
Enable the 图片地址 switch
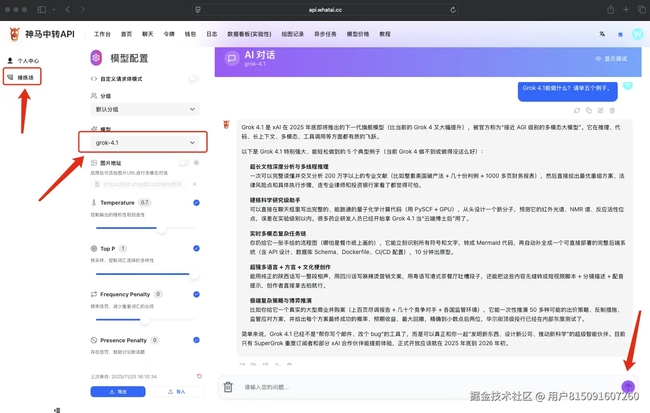coord(185,162)
